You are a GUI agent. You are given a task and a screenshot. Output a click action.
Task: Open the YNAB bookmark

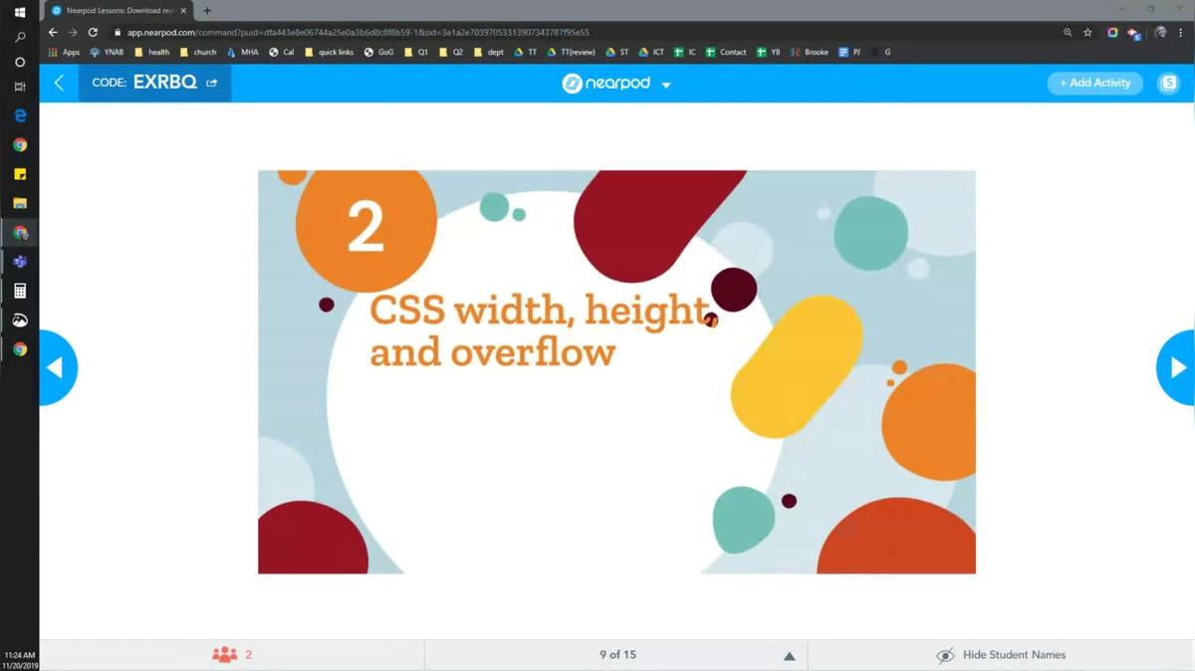point(107,52)
